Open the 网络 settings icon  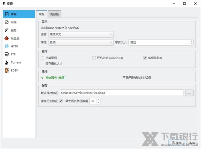(7, 22)
